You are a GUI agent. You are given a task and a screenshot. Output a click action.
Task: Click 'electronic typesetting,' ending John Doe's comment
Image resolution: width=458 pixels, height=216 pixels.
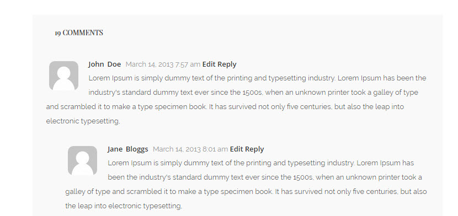coord(83,121)
